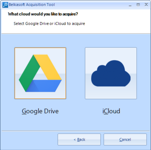Click the "What cloud would you like" heading
Screen dimensions: 151x150
click(x=43, y=14)
